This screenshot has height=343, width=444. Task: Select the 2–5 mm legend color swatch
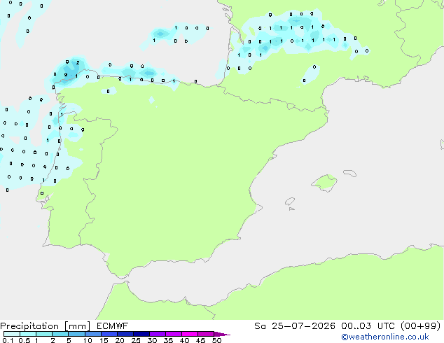60,334
